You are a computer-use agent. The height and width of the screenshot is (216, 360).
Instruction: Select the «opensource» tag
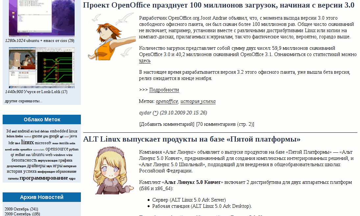[57, 149]
